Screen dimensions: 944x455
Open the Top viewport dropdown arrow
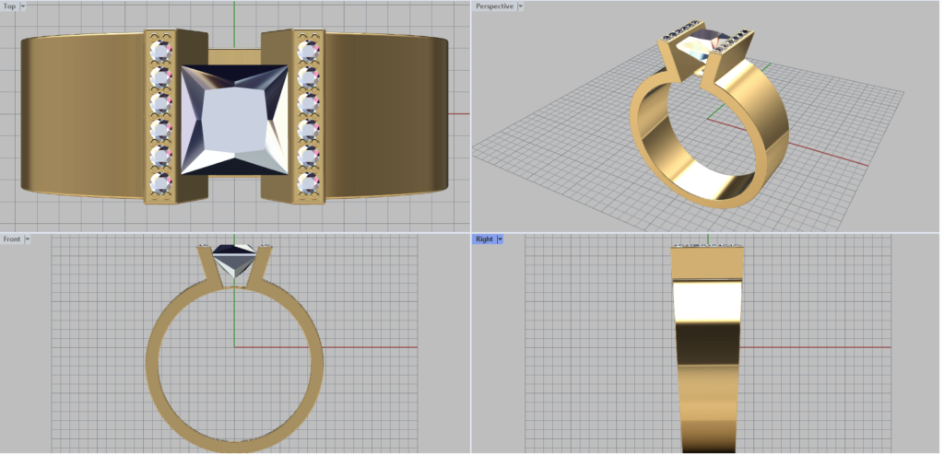tap(23, 6)
